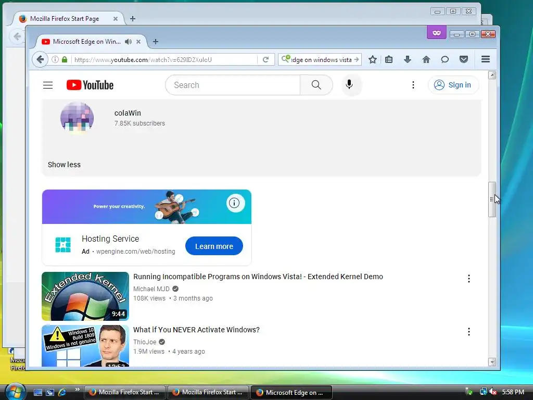This screenshot has width=533, height=400.
Task: Mute the tab using speaker icon
Action: (x=128, y=42)
